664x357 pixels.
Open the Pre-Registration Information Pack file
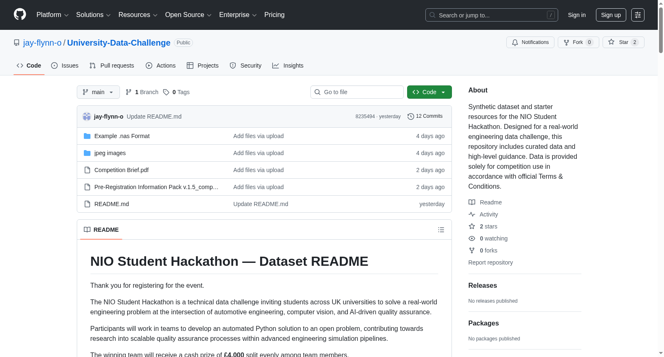coord(156,187)
